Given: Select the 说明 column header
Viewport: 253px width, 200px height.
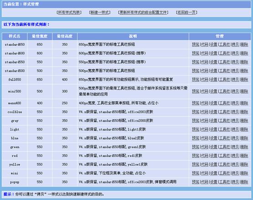Looking at the screenshot, I should click(133, 36).
